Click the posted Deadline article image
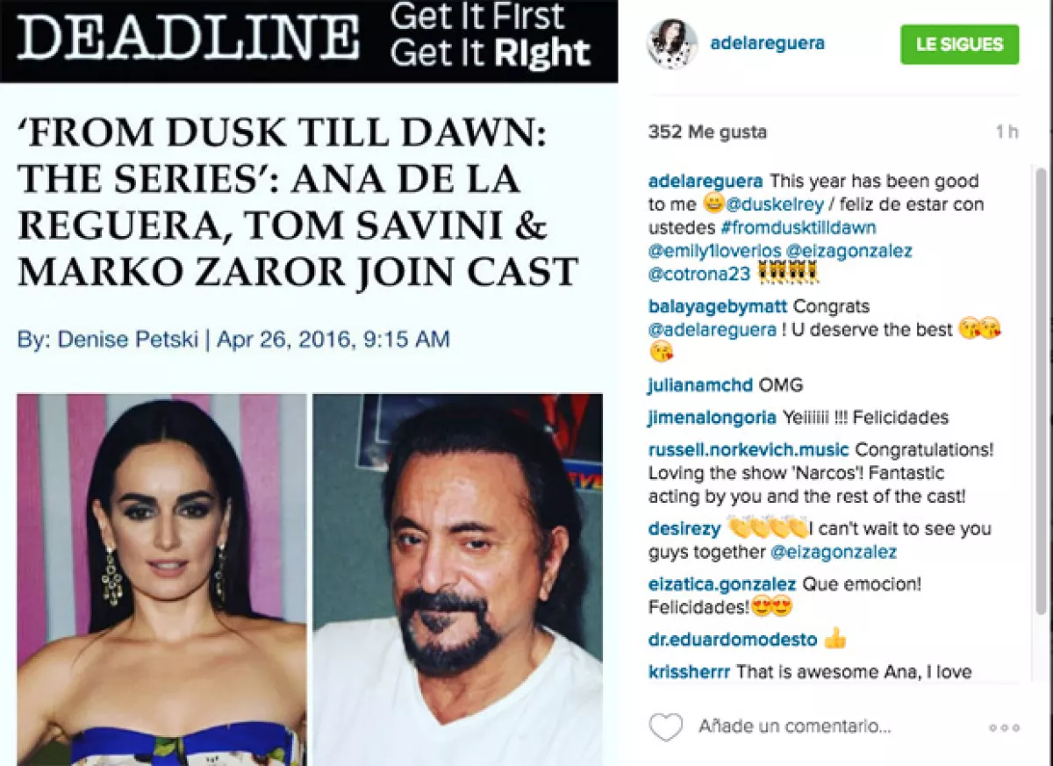This screenshot has height=766, width=1053. [309, 383]
